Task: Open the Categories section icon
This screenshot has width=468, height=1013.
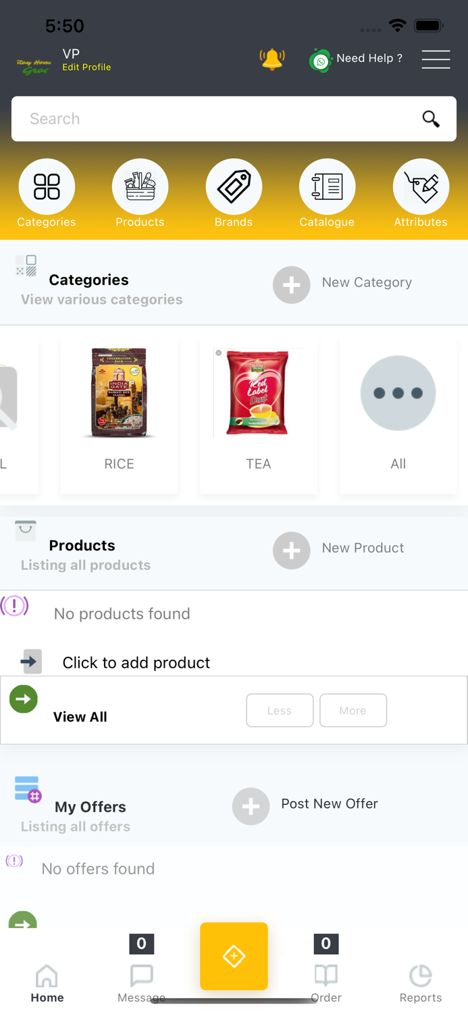Action: 47,186
